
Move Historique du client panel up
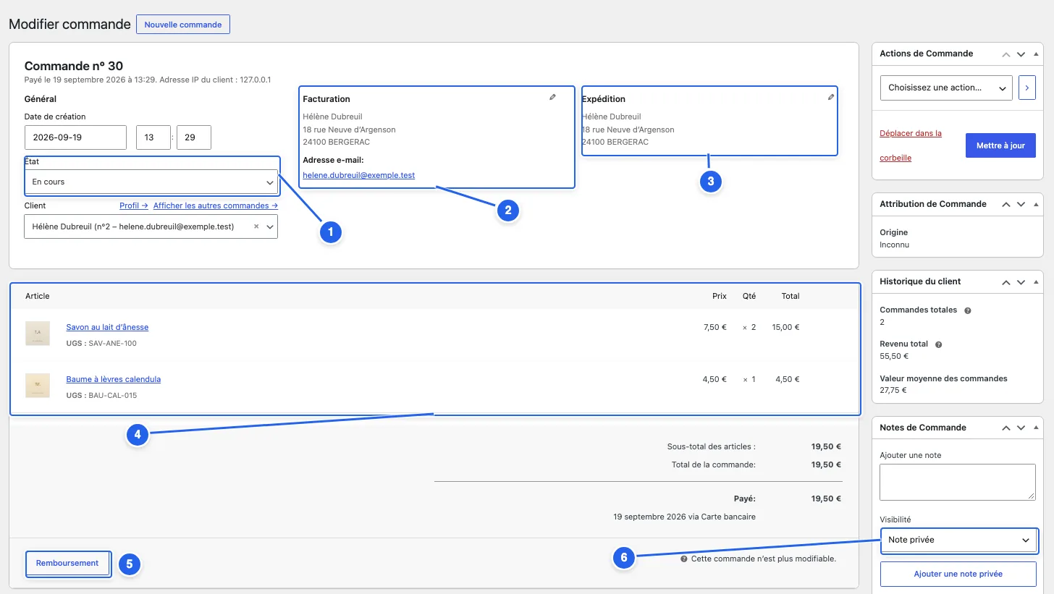tap(1005, 282)
